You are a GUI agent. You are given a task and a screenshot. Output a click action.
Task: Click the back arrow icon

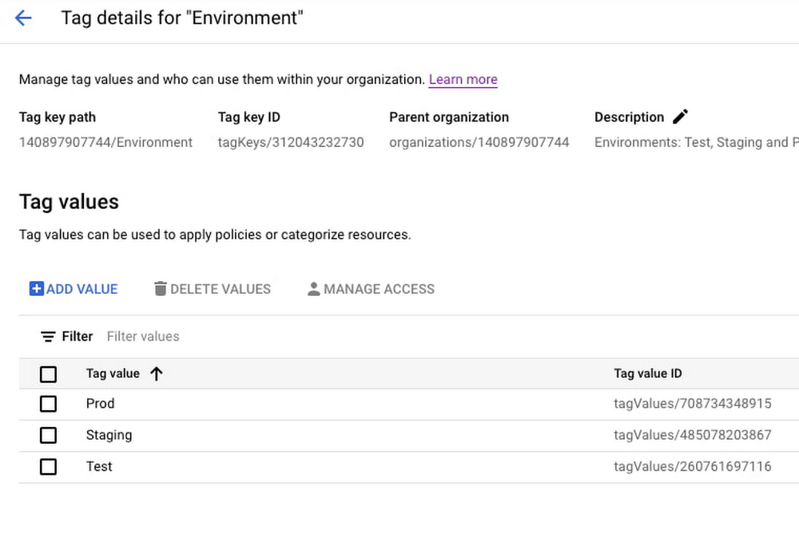tap(23, 18)
